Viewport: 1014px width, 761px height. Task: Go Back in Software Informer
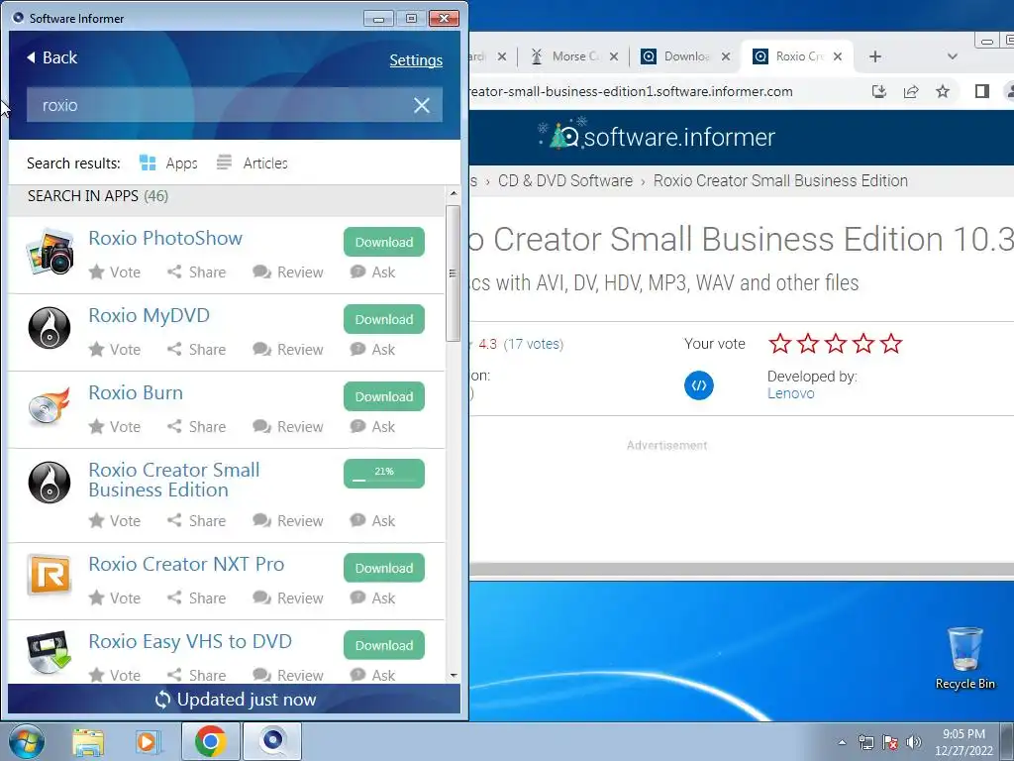tap(51, 57)
